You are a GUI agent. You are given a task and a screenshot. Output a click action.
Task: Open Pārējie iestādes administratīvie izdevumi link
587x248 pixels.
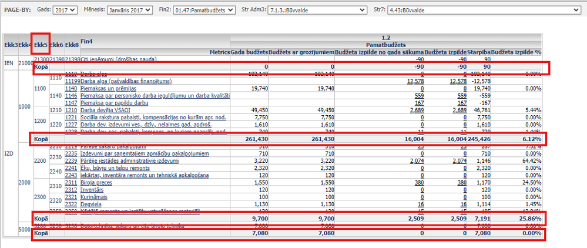pyautogui.click(x=129, y=160)
